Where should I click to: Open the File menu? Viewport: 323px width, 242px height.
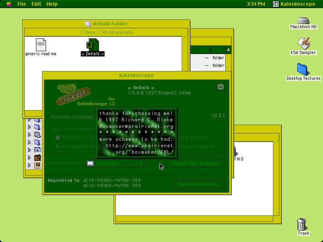coord(22,4)
